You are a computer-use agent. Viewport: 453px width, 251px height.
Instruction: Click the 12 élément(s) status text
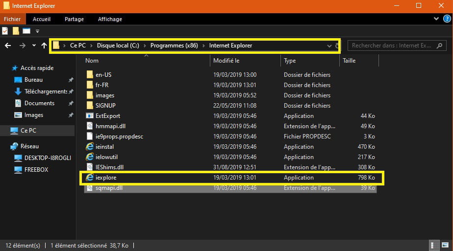(23, 246)
